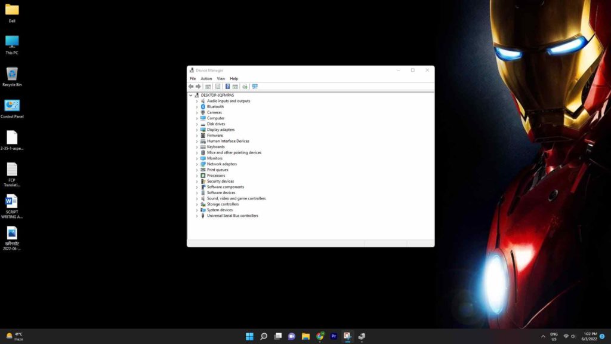611x344 pixels.
Task: Click the Windows Start button
Action: click(x=249, y=336)
